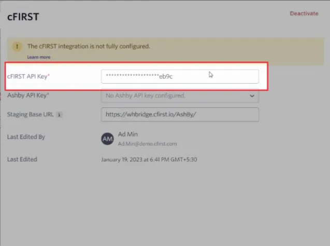Click the cFIRST heading
This screenshot has height=246, width=330.
[x=23, y=17]
